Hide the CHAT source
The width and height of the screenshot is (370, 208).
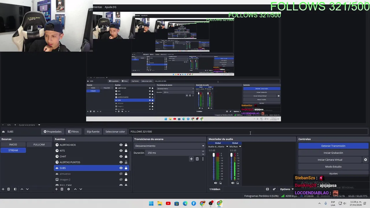pos(121,156)
